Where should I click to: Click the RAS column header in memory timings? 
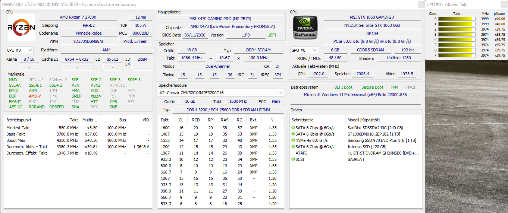[x=225, y=120]
